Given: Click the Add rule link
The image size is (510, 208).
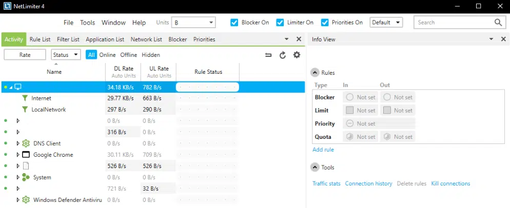Looking at the screenshot, I should (323, 150).
